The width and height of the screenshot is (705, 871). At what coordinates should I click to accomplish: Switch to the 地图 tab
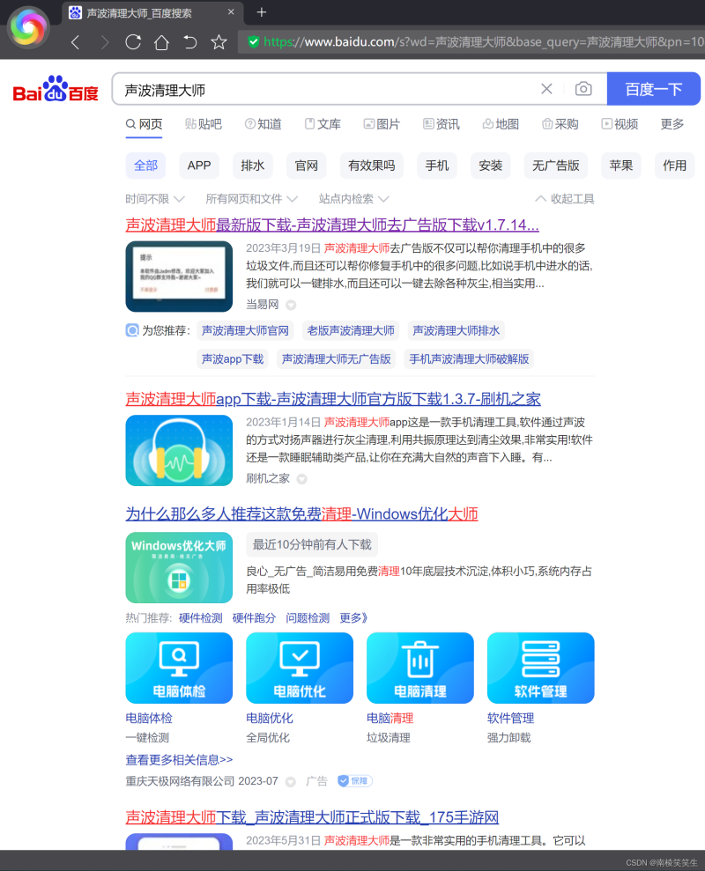pos(501,124)
